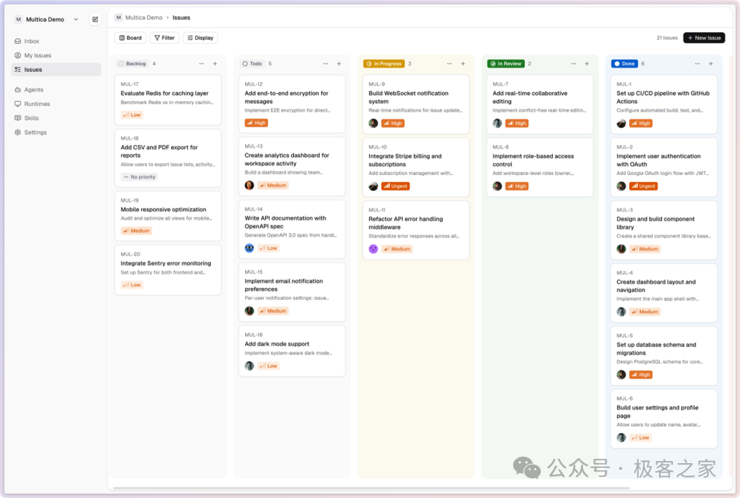Click the New Issue button
The image size is (740, 498).
pos(704,38)
